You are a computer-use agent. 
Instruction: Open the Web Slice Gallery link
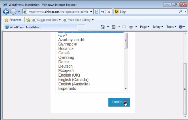[x=79, y=20]
